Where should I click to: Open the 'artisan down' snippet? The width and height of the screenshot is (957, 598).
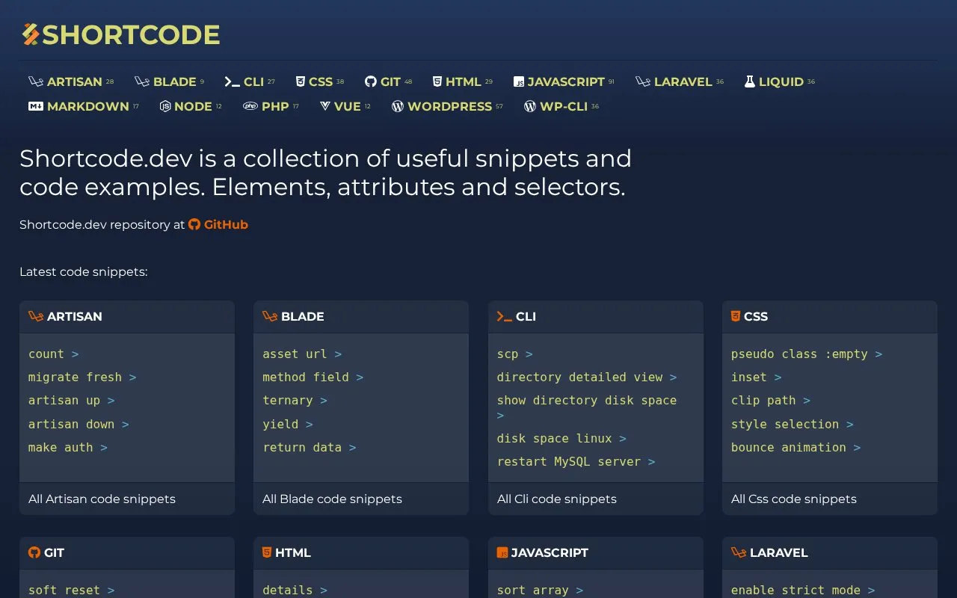[x=79, y=424]
